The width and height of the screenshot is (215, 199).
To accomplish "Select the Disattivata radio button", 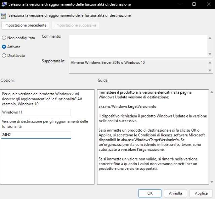I will 4,55.
